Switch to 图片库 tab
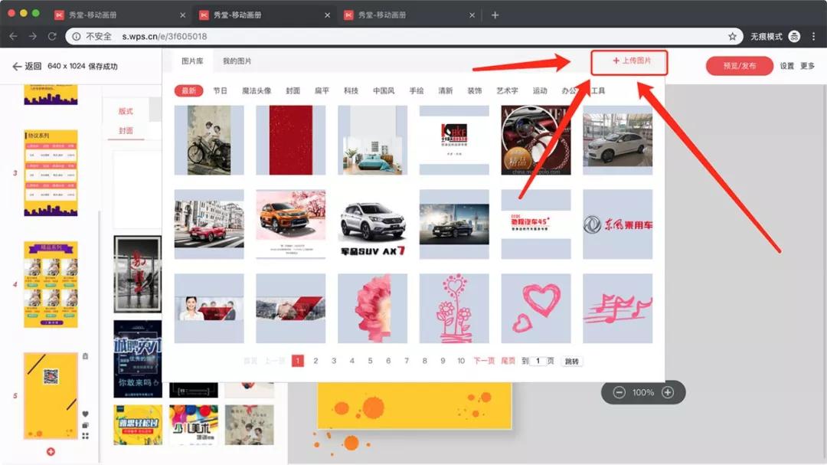 click(192, 61)
